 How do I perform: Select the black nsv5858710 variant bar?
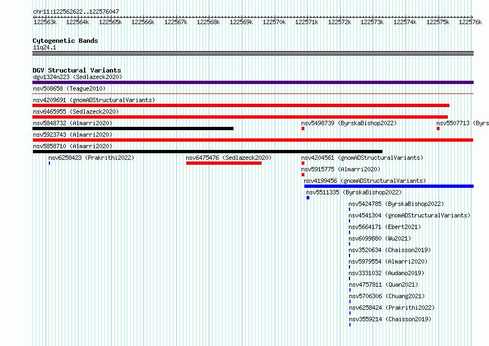click(x=207, y=152)
